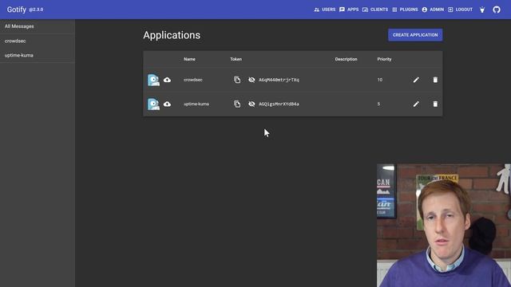The image size is (511, 287).
Task: Click the Create Application button
Action: click(x=415, y=35)
